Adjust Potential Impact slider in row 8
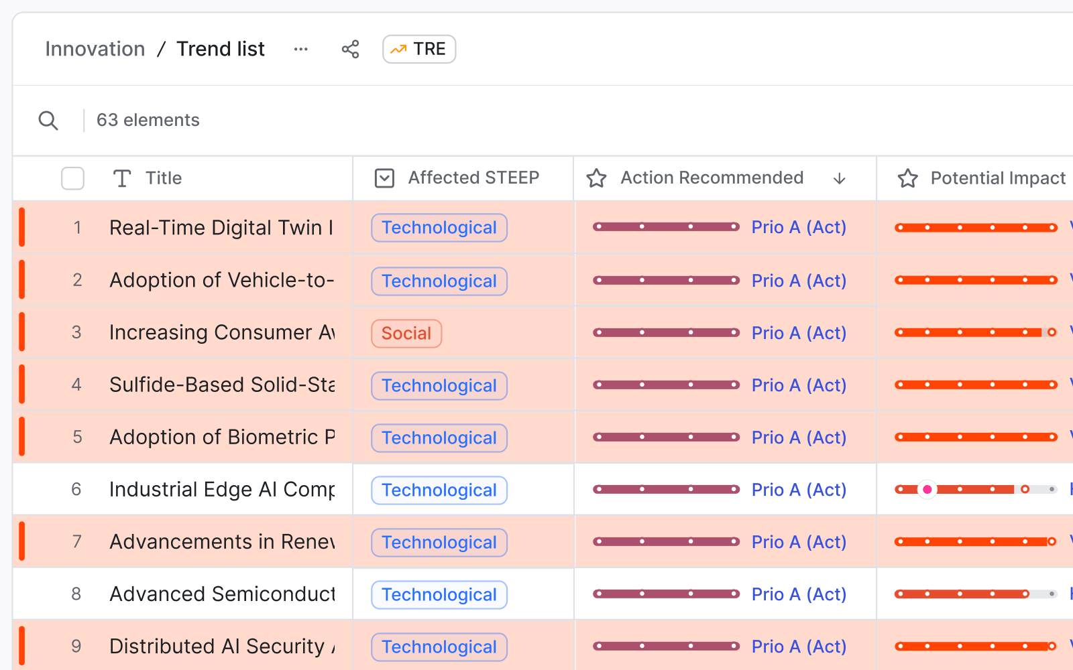The width and height of the screenshot is (1073, 670). click(976, 594)
